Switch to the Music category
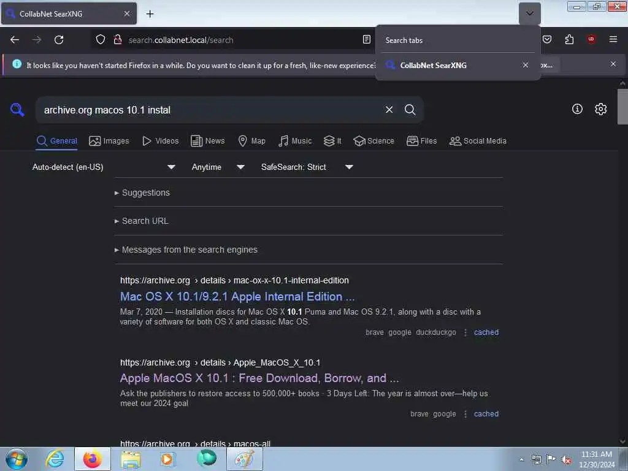This screenshot has width=628, height=471. 295,141
